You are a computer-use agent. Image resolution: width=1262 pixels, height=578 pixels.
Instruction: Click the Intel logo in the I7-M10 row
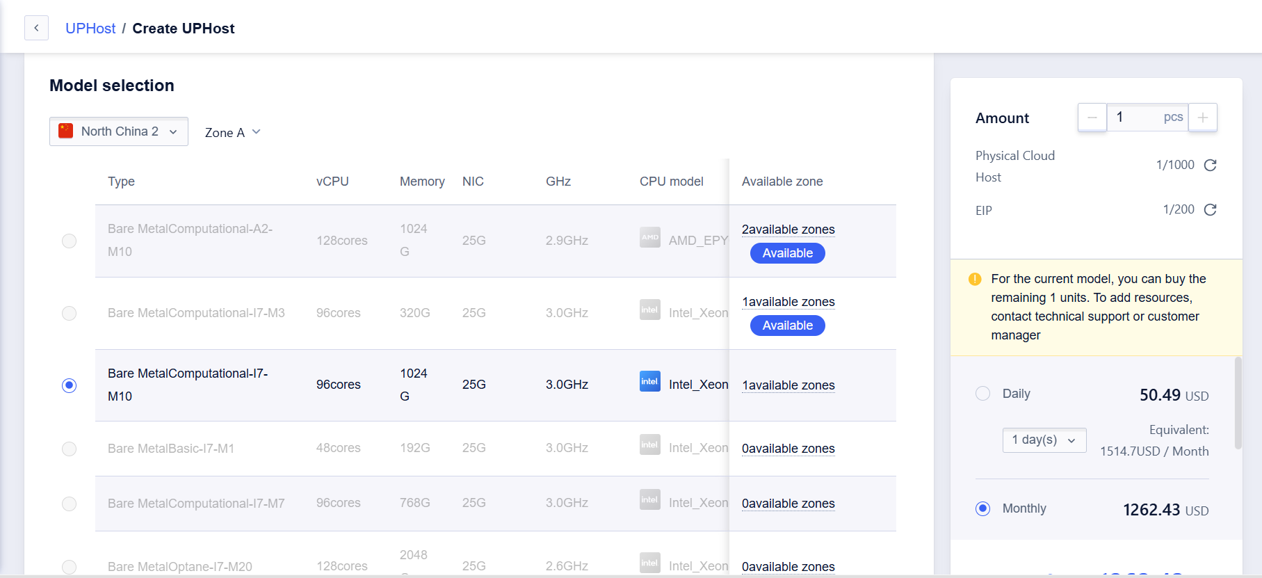pyautogui.click(x=650, y=381)
